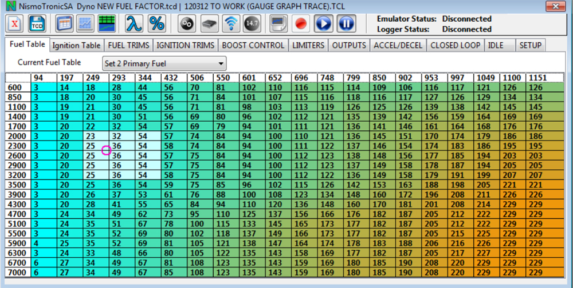Viewport: 573px width, 288px height.
Task: Open the LIMITERS tab
Action: [308, 45]
